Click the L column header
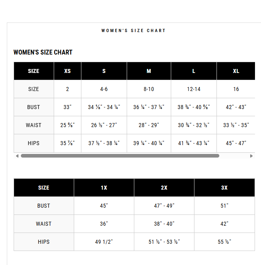The height and width of the screenshot is (265, 261). (x=194, y=71)
